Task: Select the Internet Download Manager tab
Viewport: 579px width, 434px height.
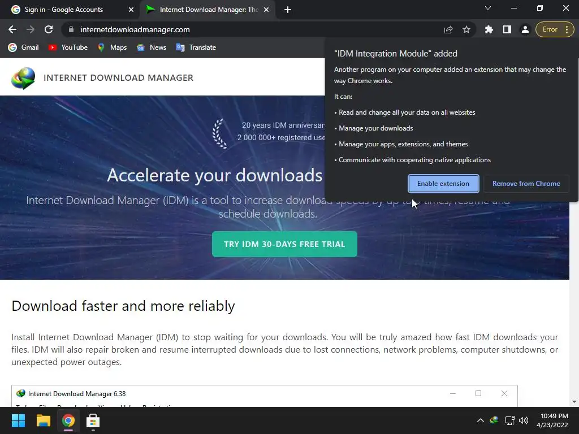Action: (x=209, y=10)
